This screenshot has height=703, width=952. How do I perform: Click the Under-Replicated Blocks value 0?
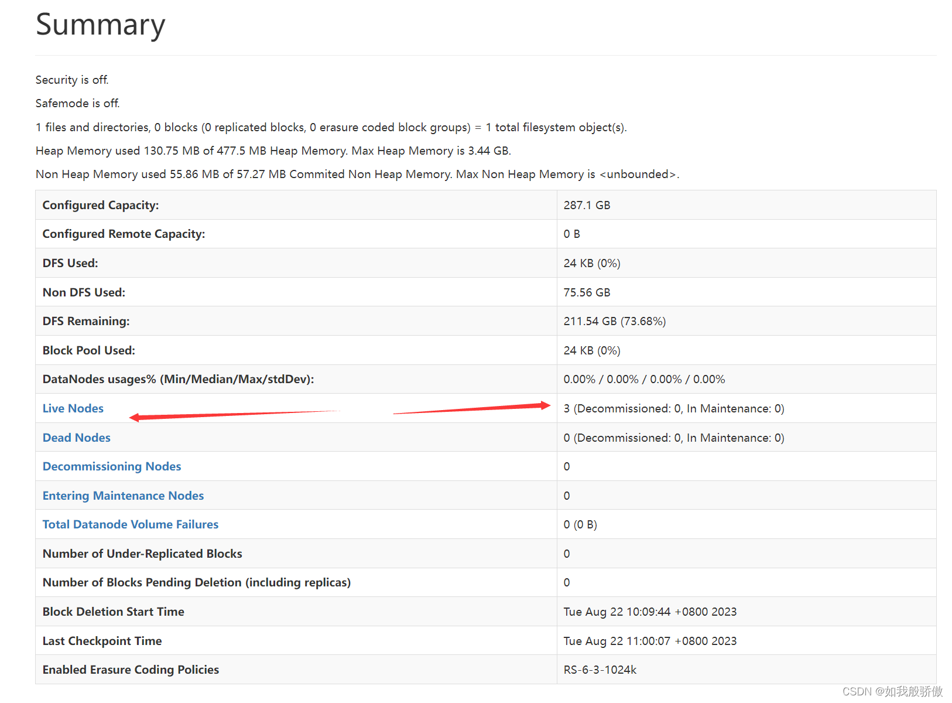(567, 554)
